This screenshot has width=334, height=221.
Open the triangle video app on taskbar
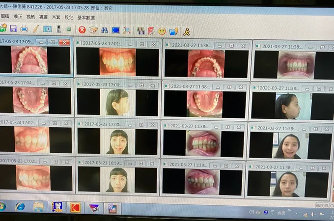(94, 208)
